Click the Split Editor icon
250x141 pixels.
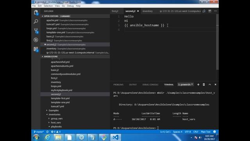(210, 11)
